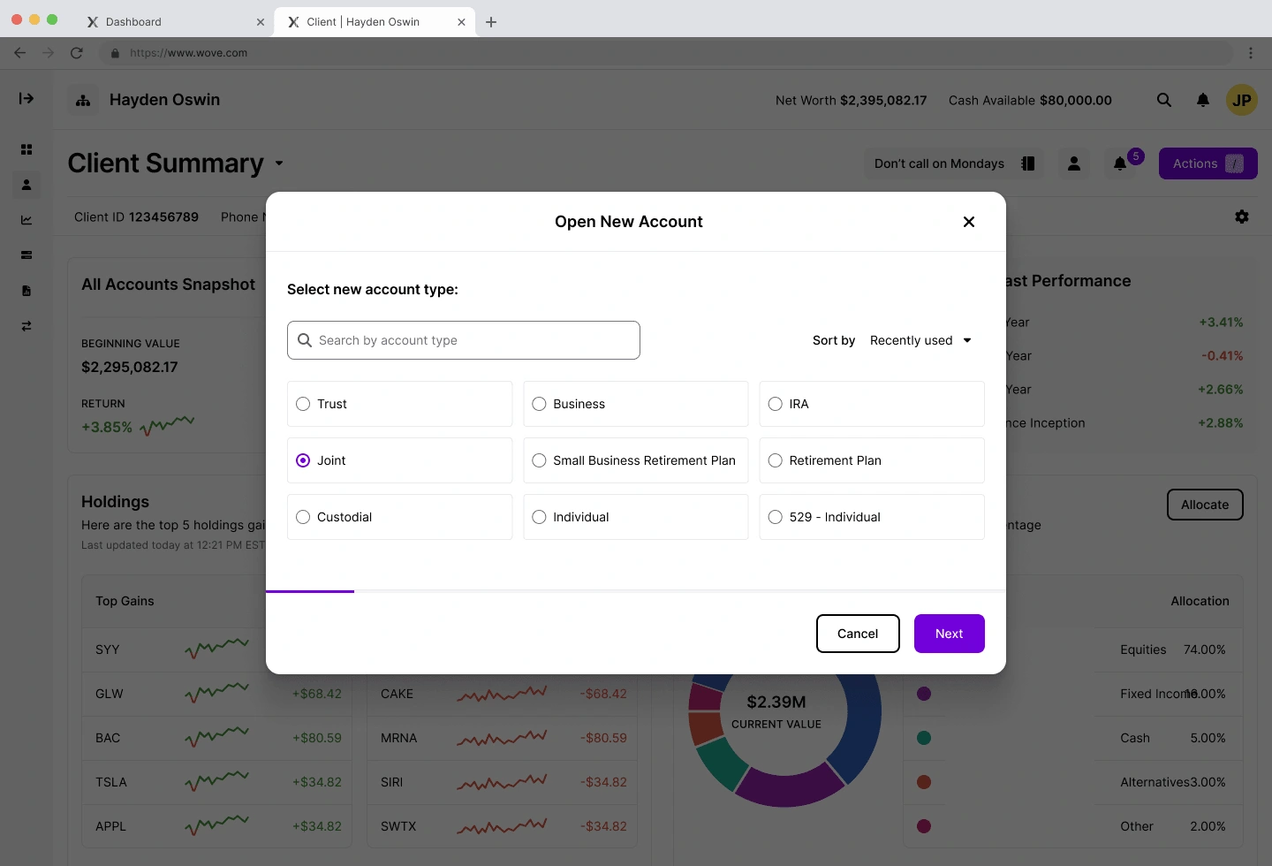Switch to the Dashboard browser tab
Screen dimensions: 1272x866
click(x=133, y=22)
